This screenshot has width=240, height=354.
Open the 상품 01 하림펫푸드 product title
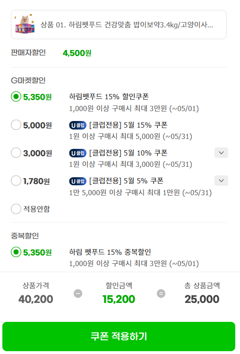127,25
